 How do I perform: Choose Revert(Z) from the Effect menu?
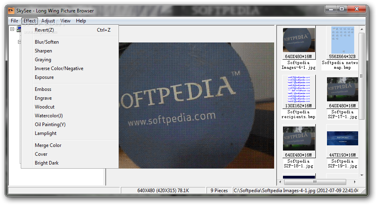click(70, 30)
